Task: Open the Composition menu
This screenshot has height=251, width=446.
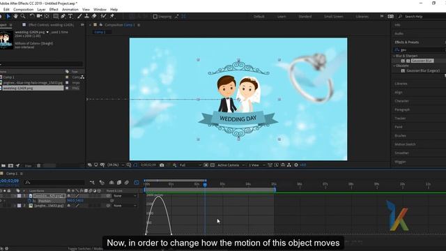Action: pos(23,9)
